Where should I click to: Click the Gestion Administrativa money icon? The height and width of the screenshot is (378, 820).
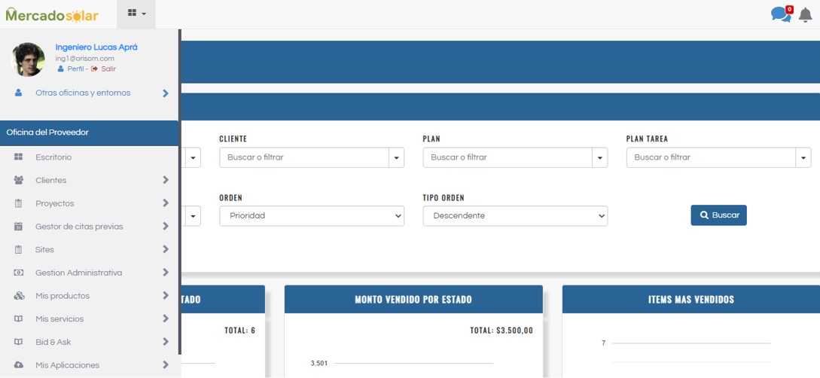pos(19,273)
